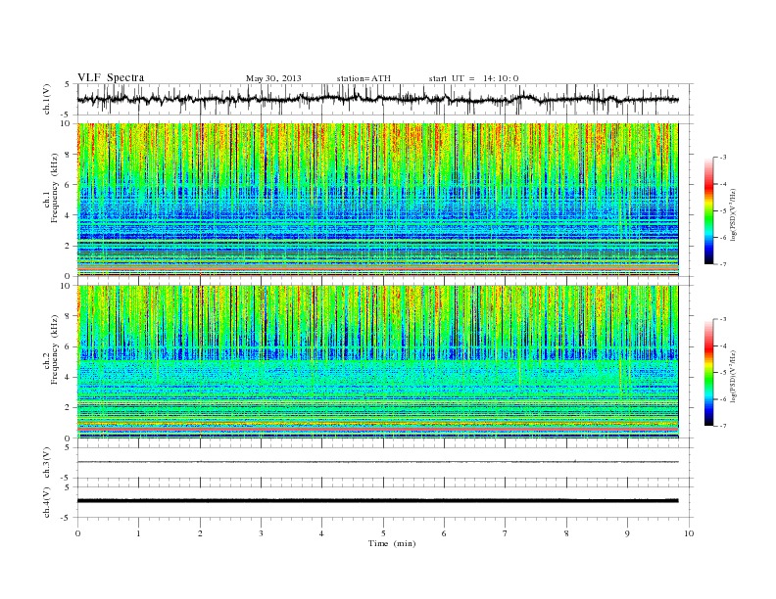Click the "station=ATH" label
The height and width of the screenshot is (599, 776).
[x=364, y=78]
